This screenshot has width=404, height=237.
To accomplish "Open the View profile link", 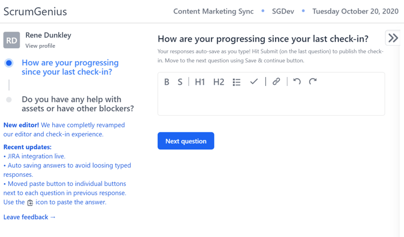I will coord(40,46).
